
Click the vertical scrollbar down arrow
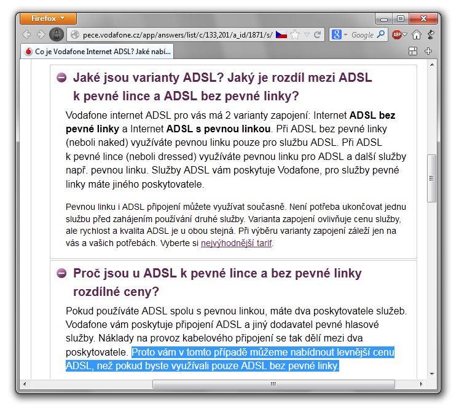[x=432, y=373]
